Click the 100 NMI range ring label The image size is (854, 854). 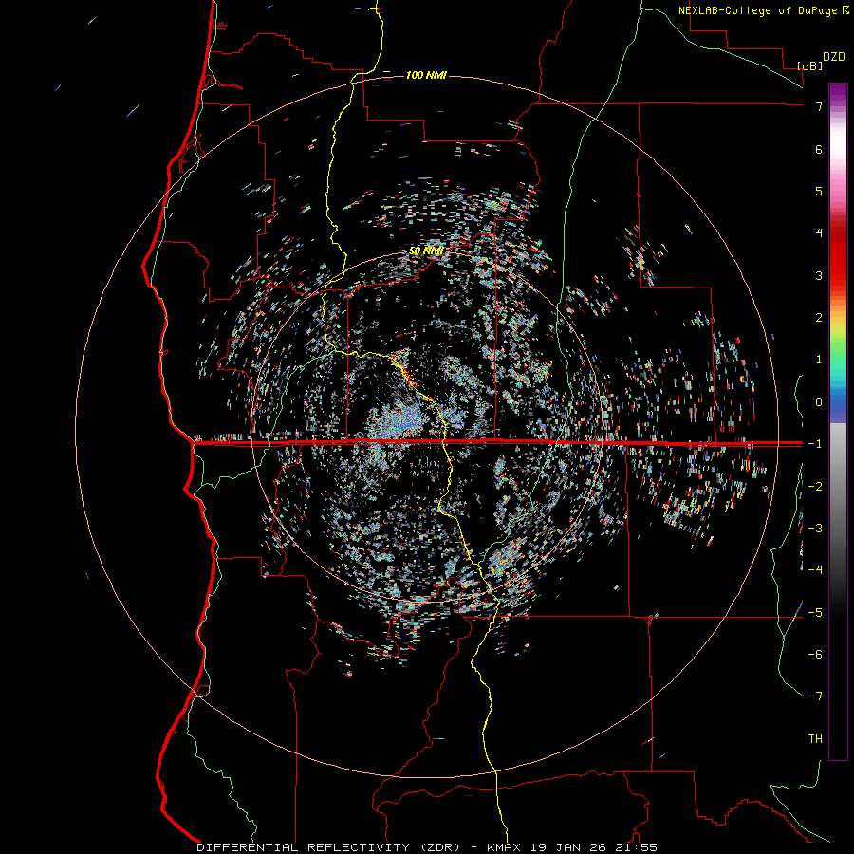click(426, 75)
